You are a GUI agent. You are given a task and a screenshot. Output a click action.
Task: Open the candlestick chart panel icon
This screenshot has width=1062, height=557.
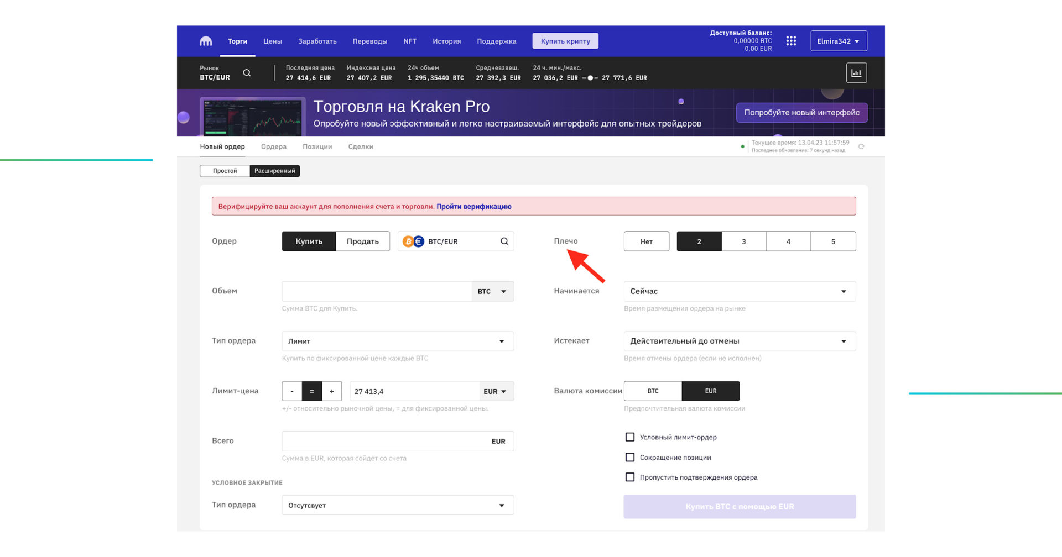[856, 72]
